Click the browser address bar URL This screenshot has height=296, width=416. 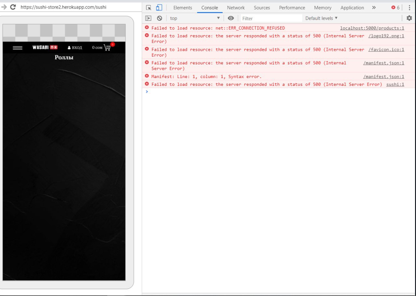(x=63, y=7)
